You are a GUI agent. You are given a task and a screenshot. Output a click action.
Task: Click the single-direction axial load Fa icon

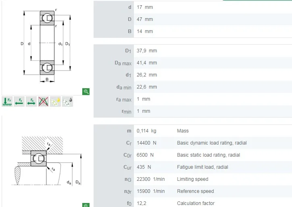pyautogui.click(x=19, y=102)
